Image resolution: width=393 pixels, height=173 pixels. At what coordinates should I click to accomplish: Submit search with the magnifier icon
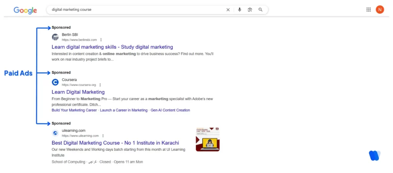click(x=261, y=10)
